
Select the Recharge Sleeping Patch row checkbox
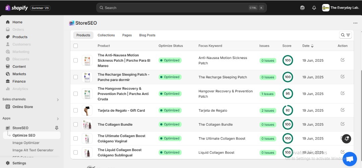click(75, 77)
